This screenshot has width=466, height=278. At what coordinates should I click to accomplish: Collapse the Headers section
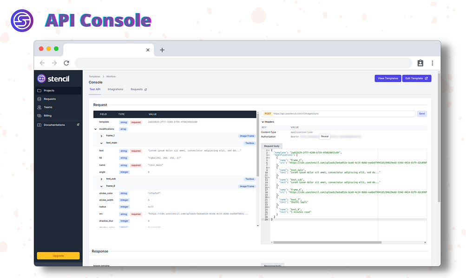263,122
